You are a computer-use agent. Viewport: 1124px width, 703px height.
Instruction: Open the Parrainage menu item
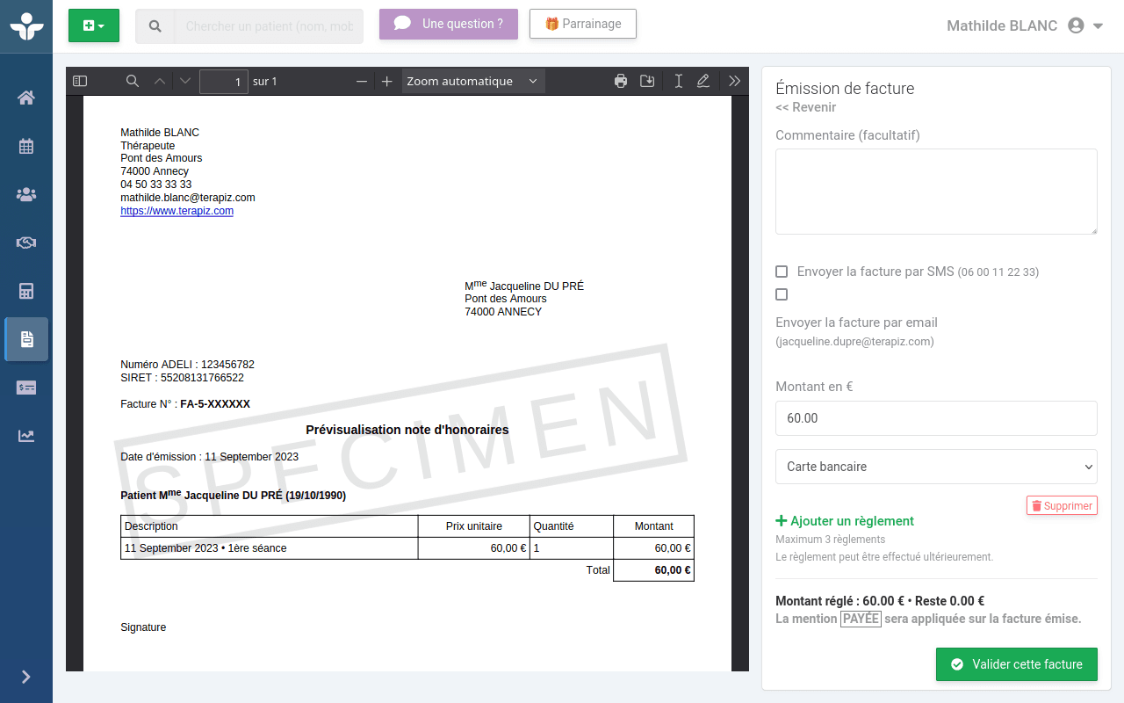582,24
